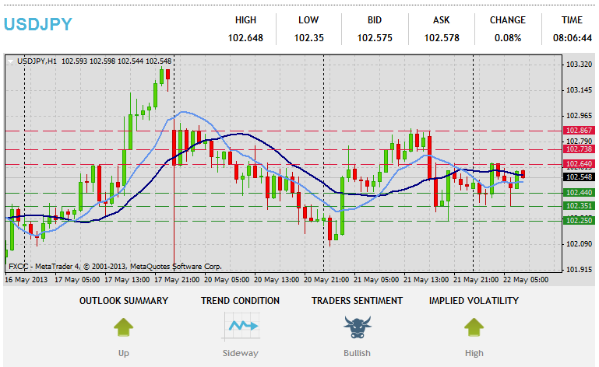The width and height of the screenshot is (599, 367).
Task: Click the Bullish sentiment label
Action: (x=358, y=353)
